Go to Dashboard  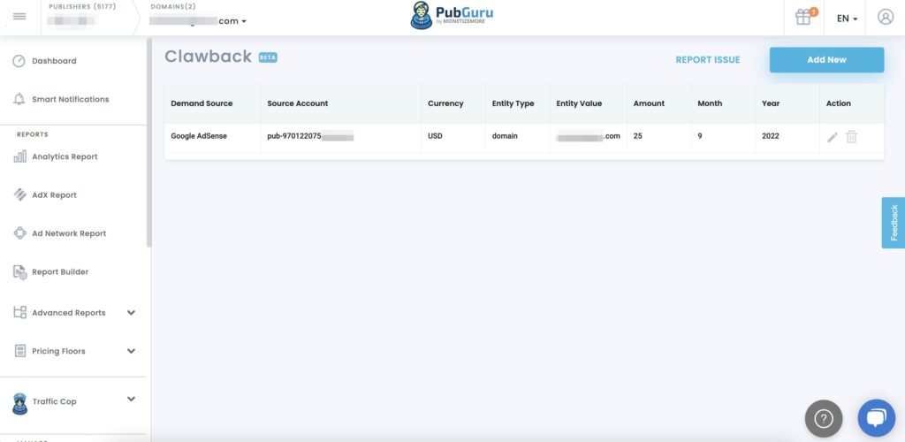click(x=54, y=61)
